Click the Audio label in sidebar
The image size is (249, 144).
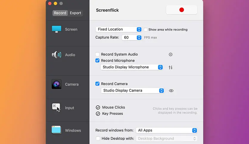(70, 55)
